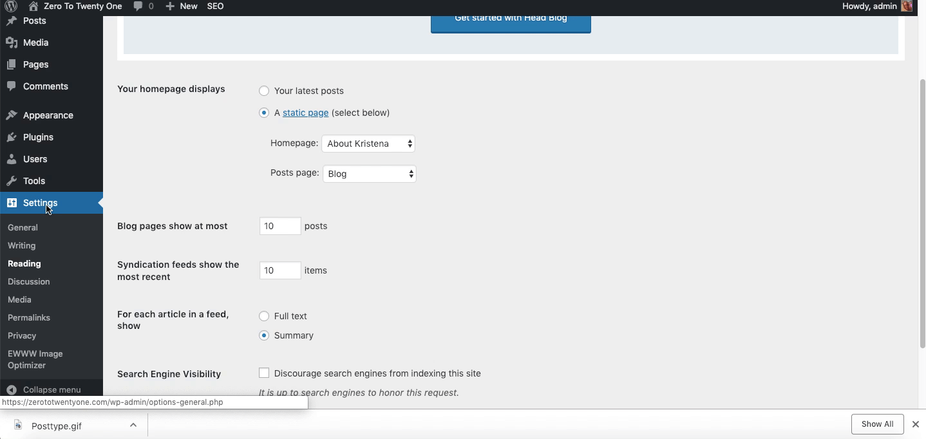Click the Plugins plug icon

pos(12,137)
